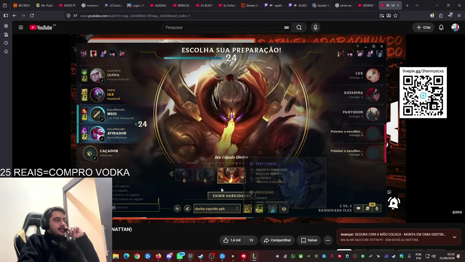Open the chat bubble icon in champion select

pyautogui.click(x=358, y=209)
